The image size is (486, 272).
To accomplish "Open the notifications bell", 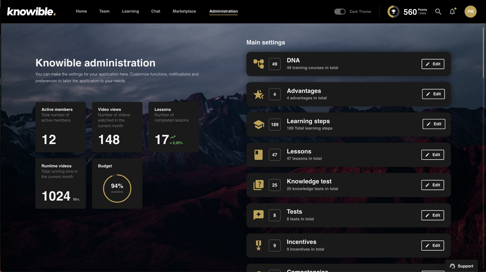I will 452,12.
